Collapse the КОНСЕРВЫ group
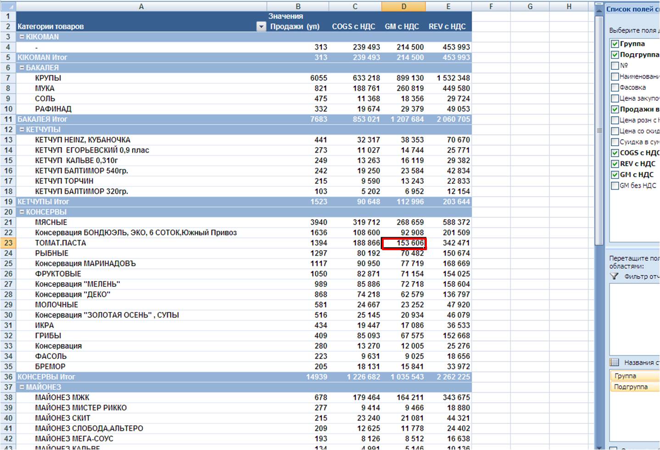This screenshot has width=660, height=450. (x=22, y=212)
